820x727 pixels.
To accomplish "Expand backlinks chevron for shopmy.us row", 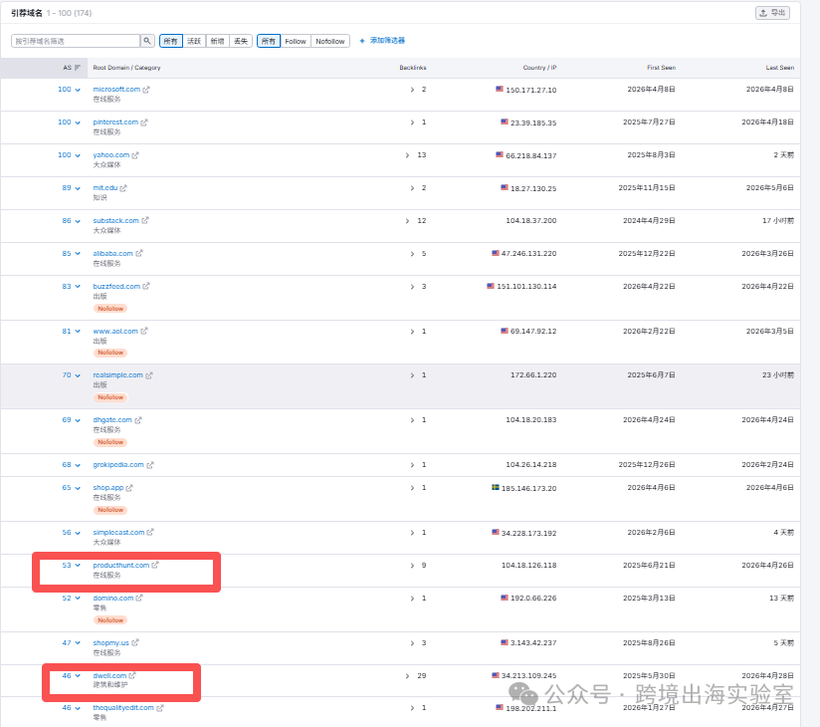I will tap(412, 642).
